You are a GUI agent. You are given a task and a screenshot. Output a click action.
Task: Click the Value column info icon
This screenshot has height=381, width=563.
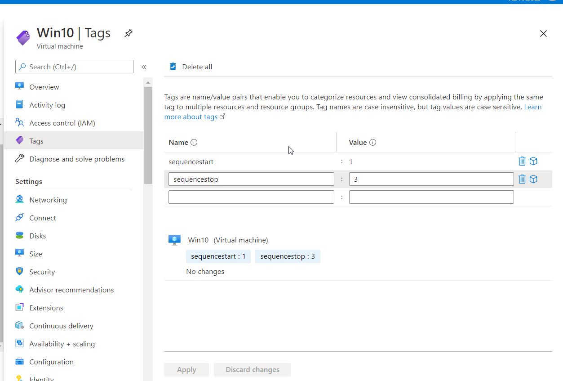pyautogui.click(x=372, y=143)
